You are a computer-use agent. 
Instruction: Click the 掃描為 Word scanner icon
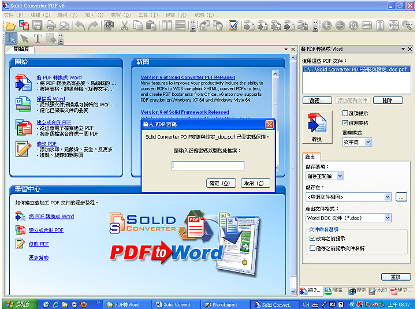coord(24,104)
